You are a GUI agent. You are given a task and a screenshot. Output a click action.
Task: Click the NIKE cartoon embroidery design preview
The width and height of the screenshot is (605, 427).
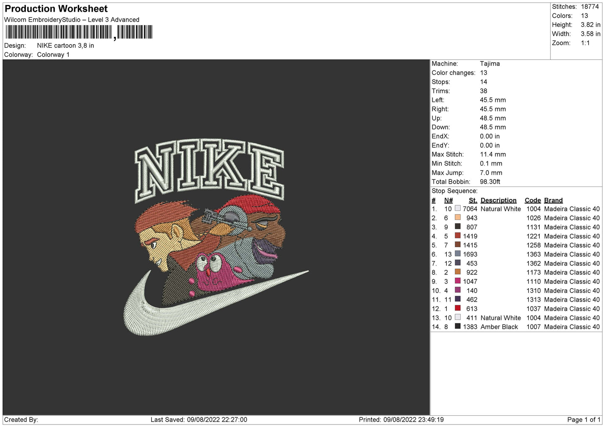click(x=216, y=237)
